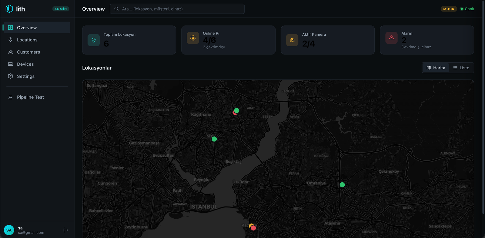Click the Aktif Kamera camera icon

pos(292,40)
